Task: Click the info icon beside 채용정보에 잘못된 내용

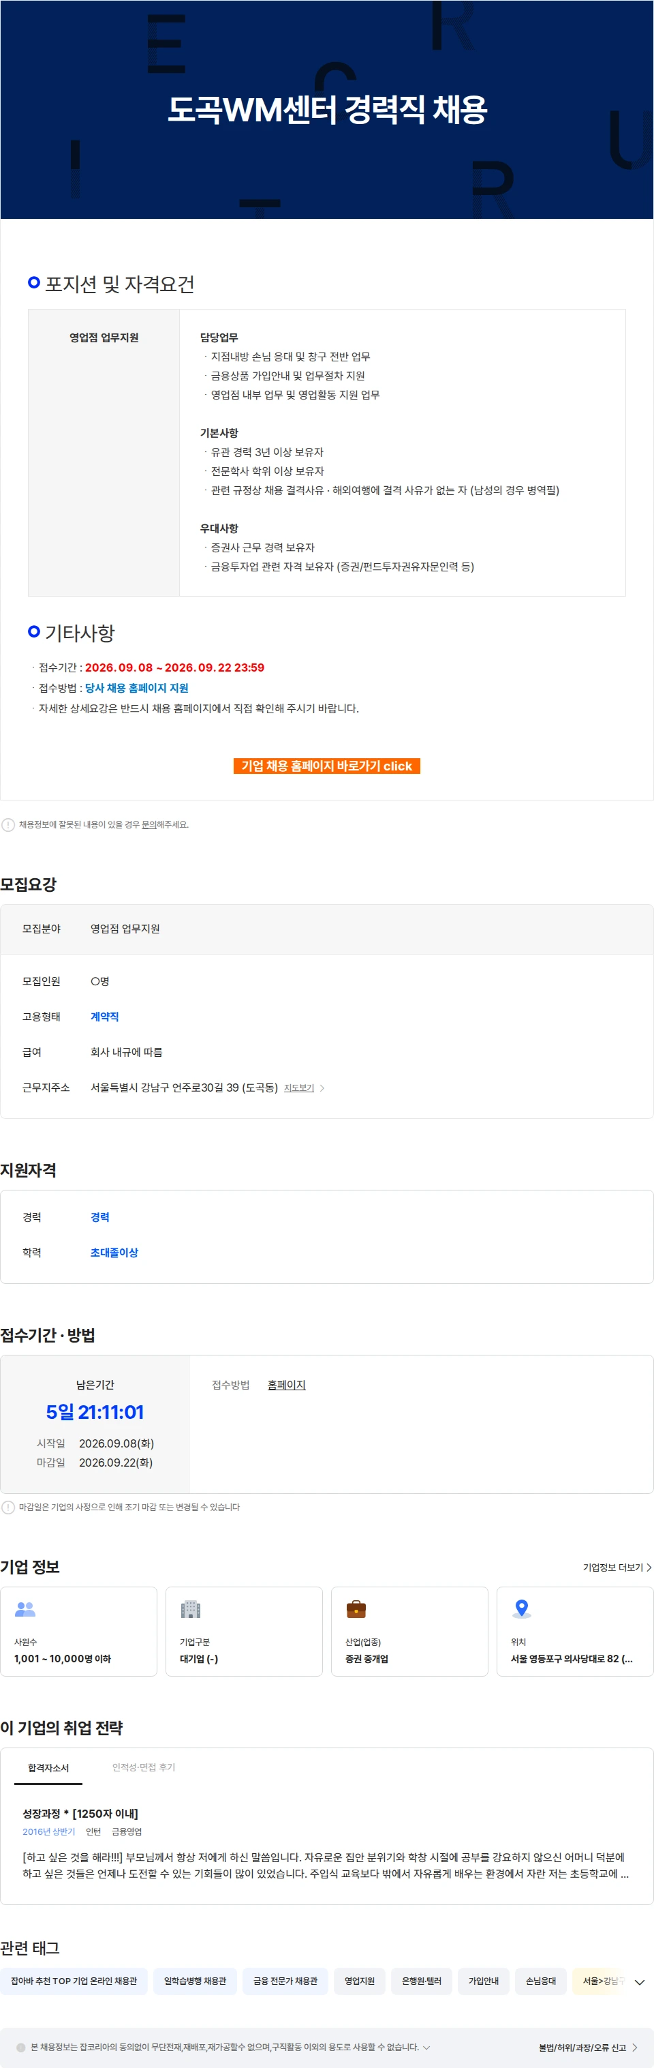Action: (x=8, y=824)
